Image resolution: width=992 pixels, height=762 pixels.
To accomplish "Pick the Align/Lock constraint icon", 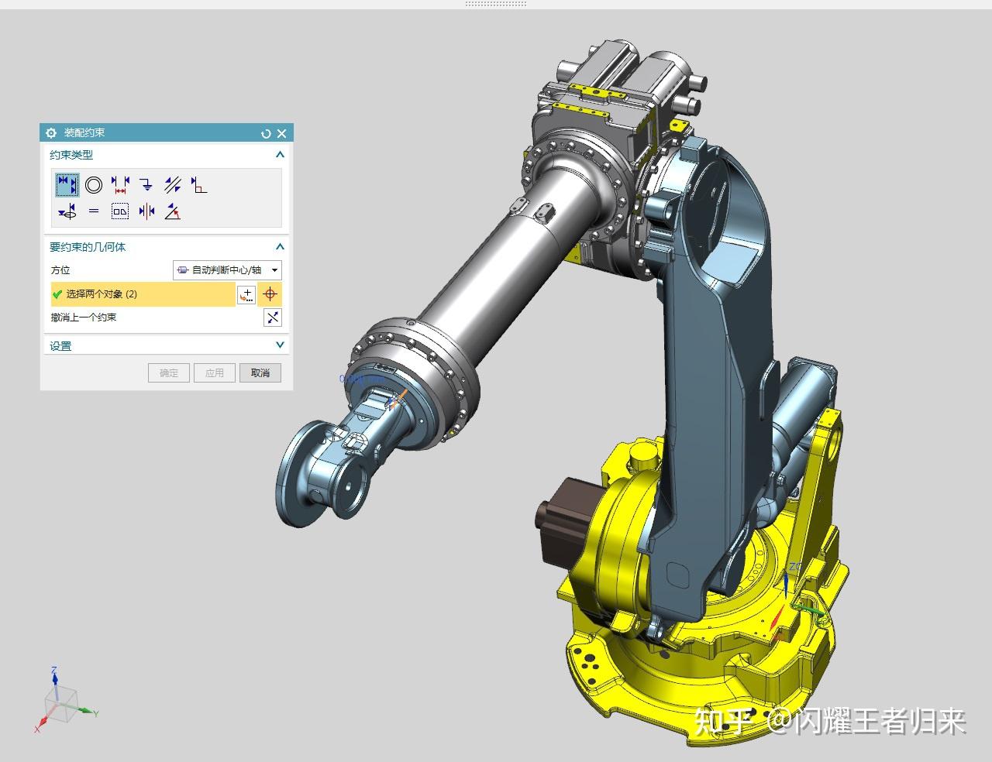I will pyautogui.click(x=67, y=211).
